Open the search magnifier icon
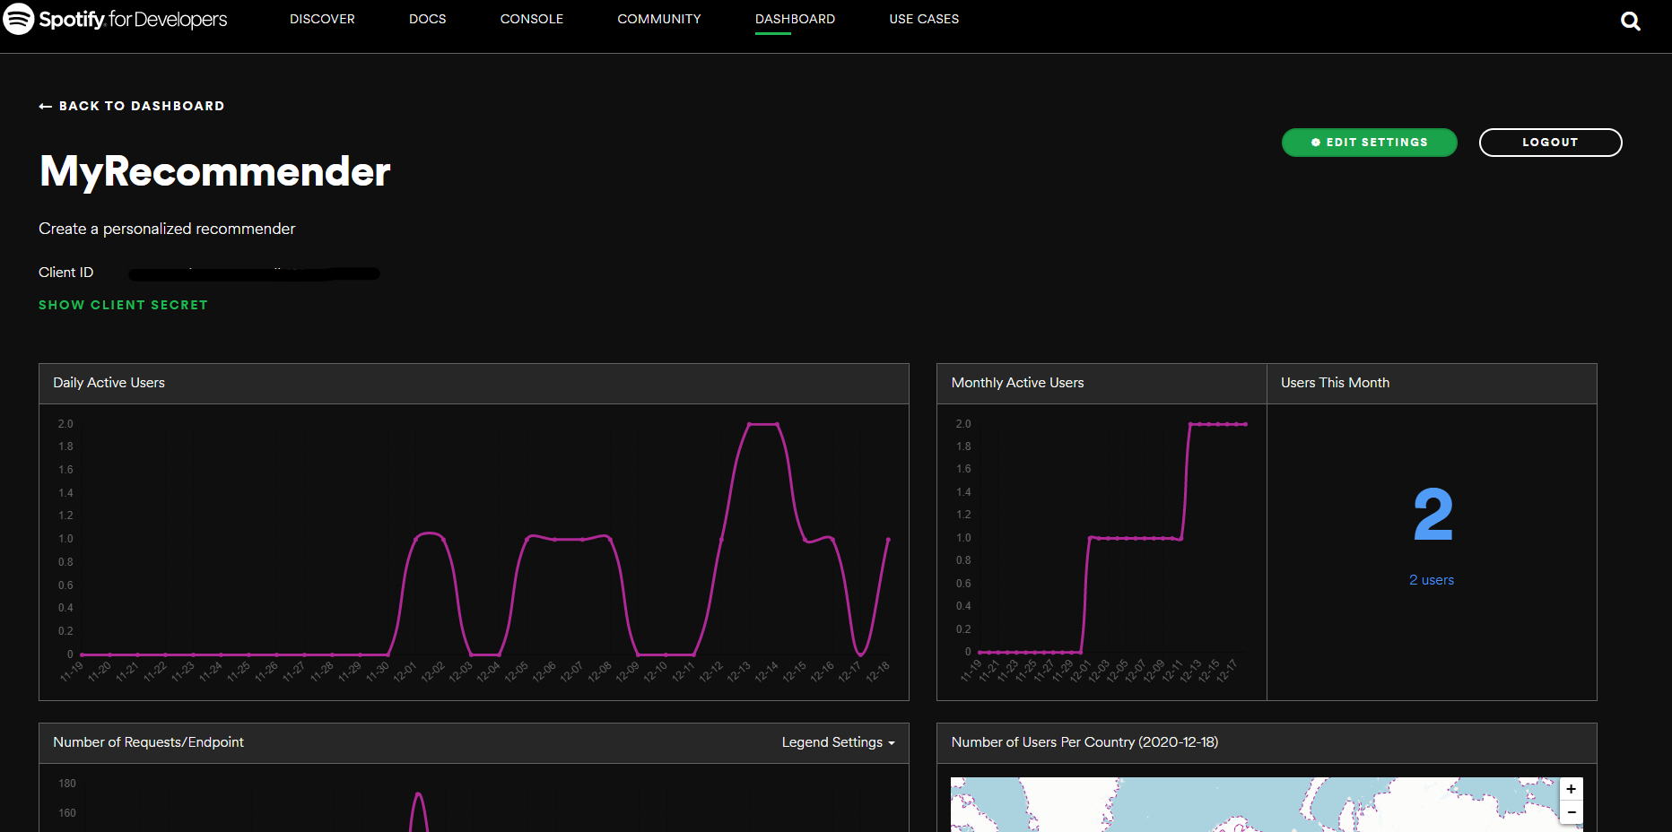The width and height of the screenshot is (1672, 832). (x=1630, y=22)
